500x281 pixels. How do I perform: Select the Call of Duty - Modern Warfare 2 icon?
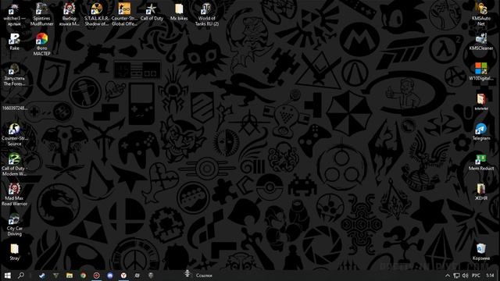(14, 159)
